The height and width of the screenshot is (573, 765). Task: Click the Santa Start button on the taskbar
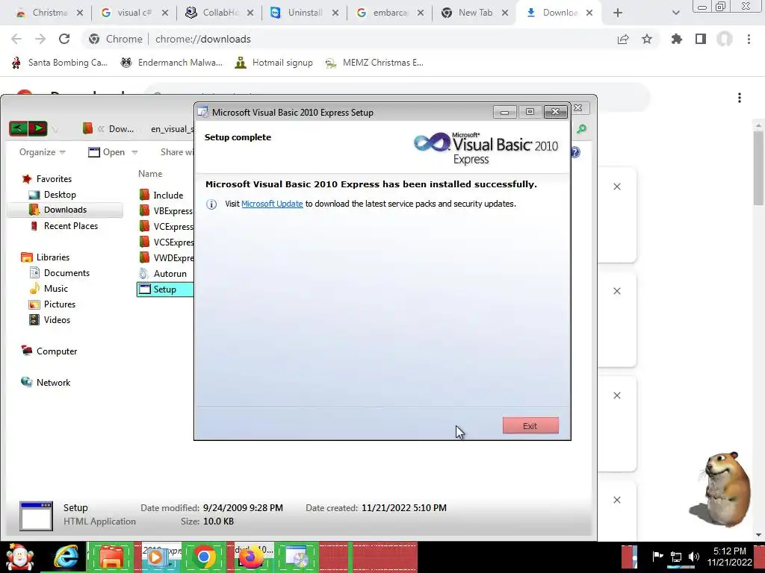[19, 557]
